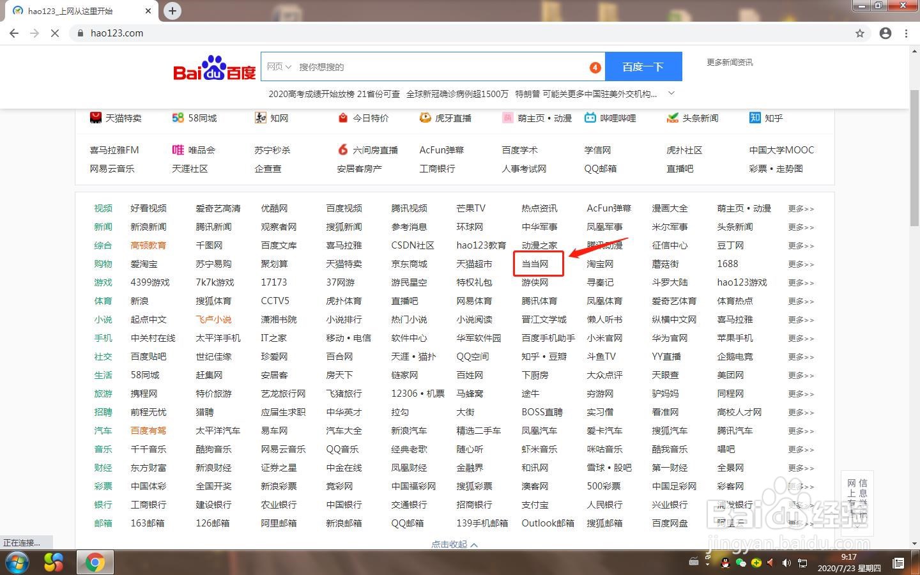Click the colorful taskbar app beside Start
The image size is (920, 575).
[54, 562]
